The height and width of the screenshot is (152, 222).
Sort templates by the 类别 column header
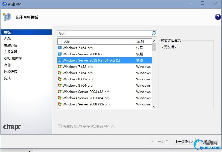tap(144, 42)
